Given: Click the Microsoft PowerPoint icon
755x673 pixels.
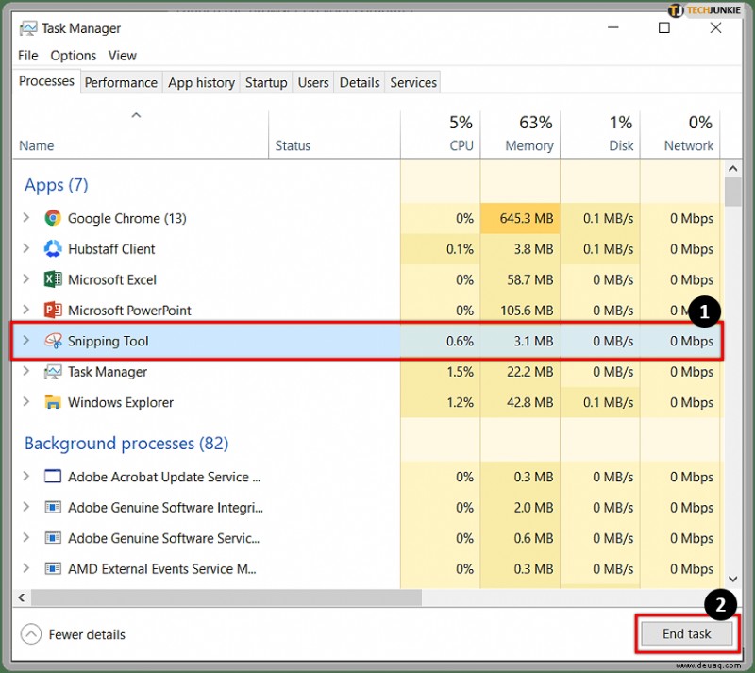Looking at the screenshot, I should [53, 311].
